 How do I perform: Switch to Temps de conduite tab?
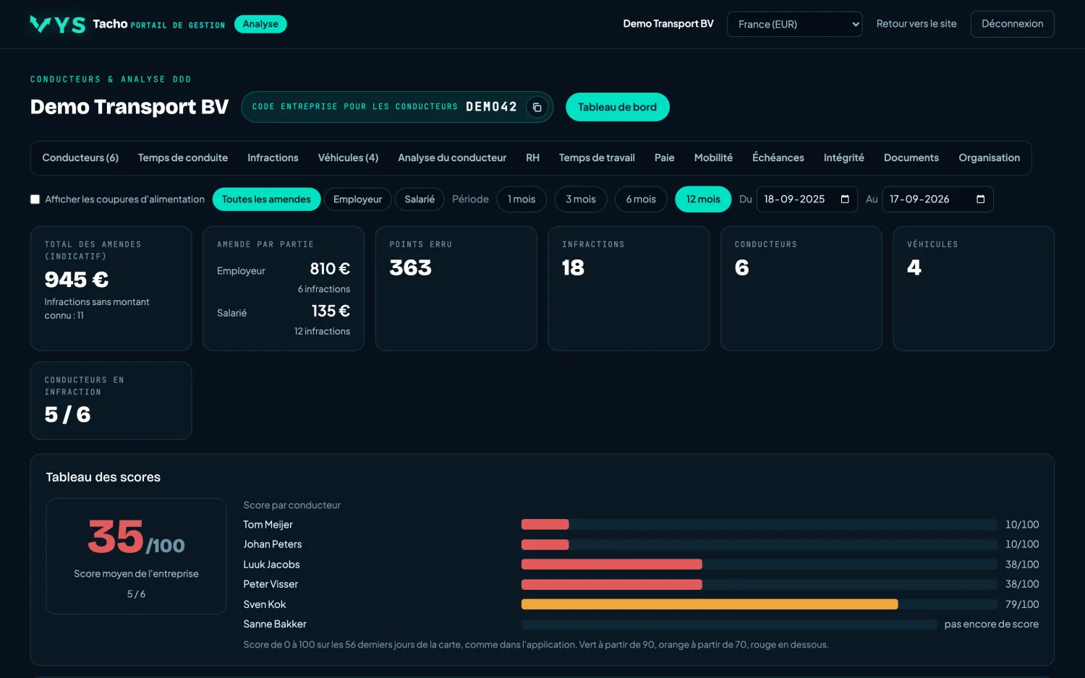pos(183,158)
